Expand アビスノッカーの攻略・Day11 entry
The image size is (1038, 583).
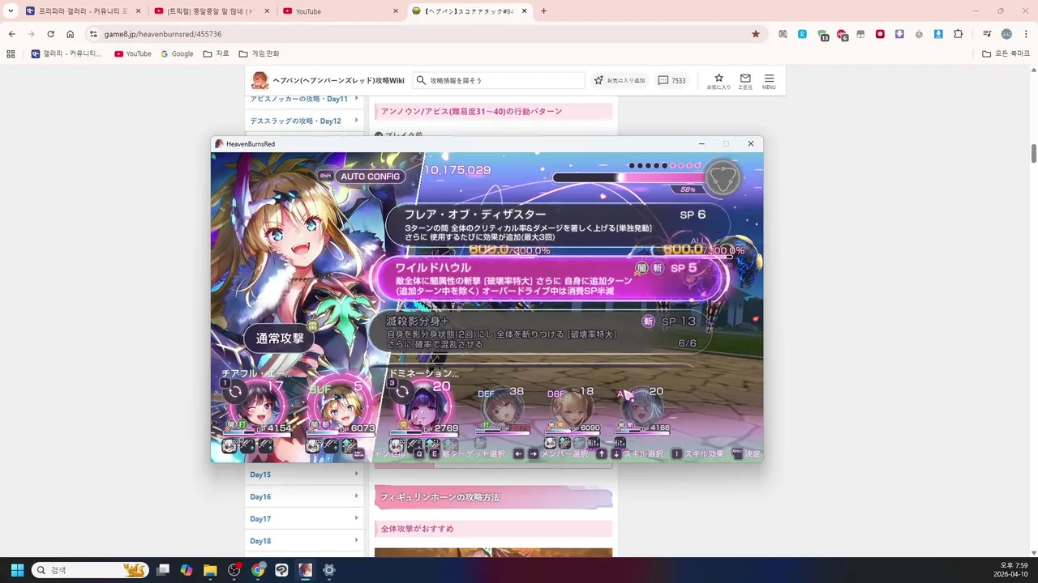pyautogui.click(x=305, y=99)
